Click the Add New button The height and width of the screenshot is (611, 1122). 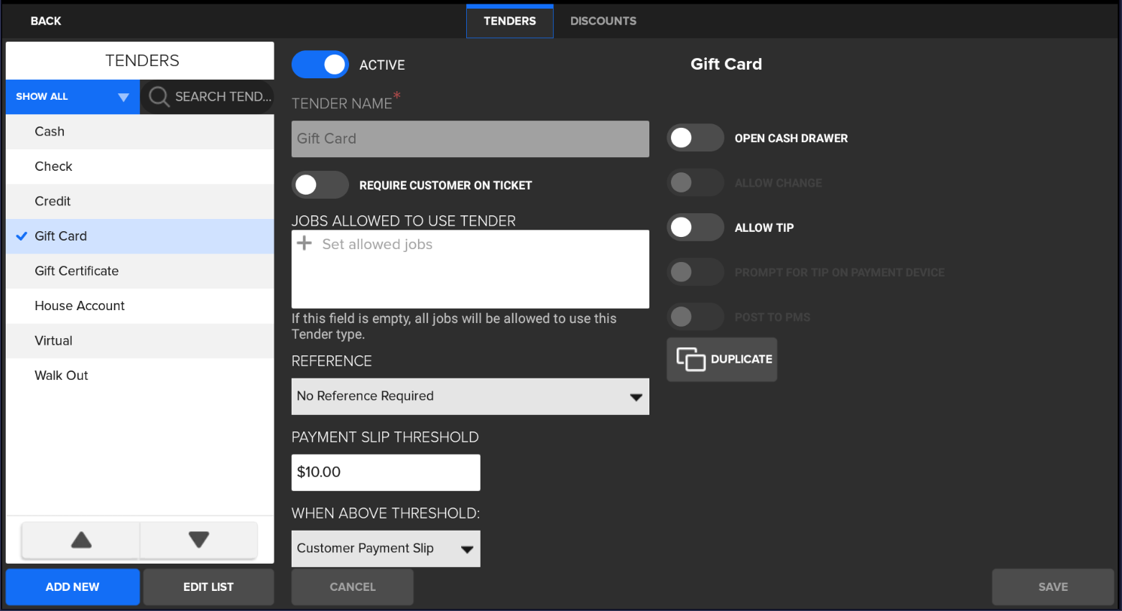pyautogui.click(x=73, y=587)
